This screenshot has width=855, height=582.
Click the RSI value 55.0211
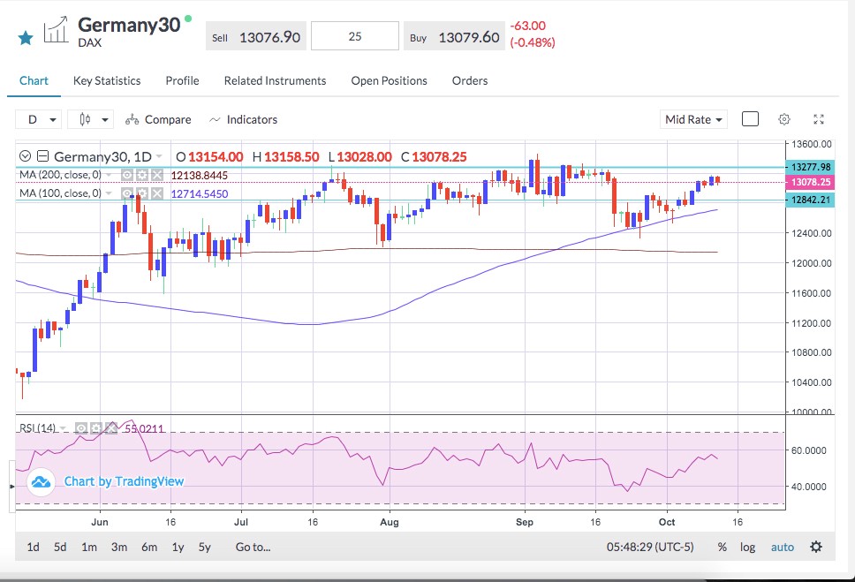[x=144, y=428]
